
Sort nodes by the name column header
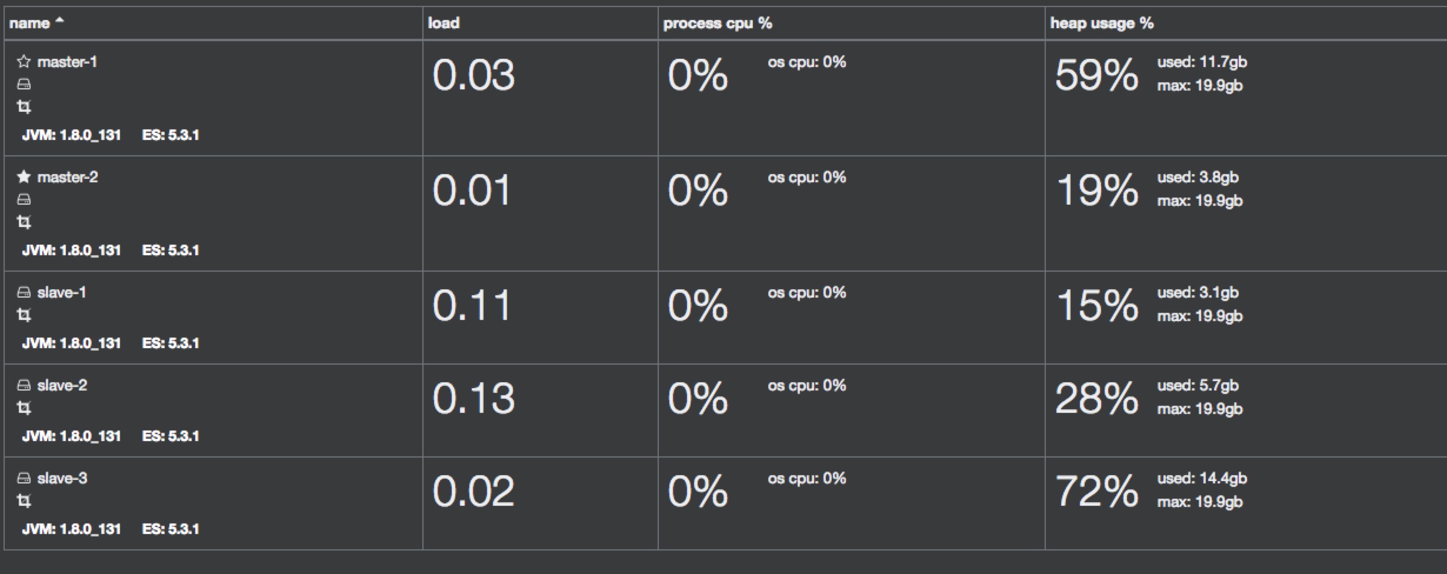(29, 24)
